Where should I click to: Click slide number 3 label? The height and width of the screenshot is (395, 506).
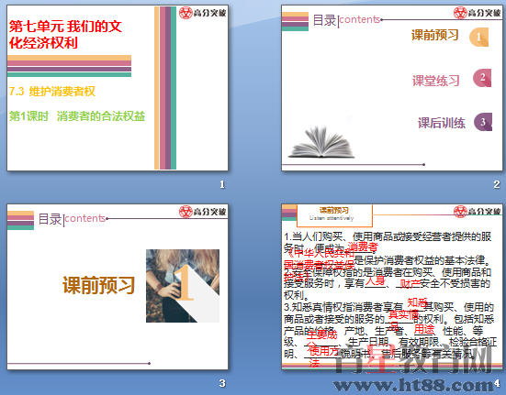coord(222,383)
